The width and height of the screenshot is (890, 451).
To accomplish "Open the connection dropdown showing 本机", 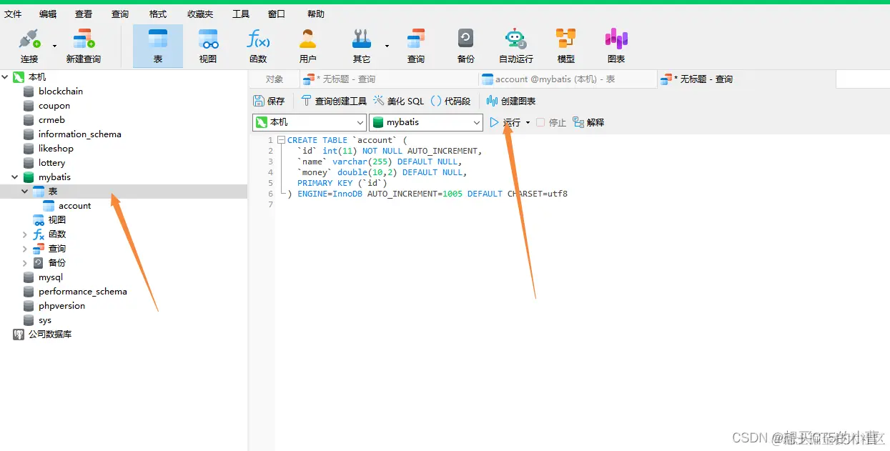I will click(310, 122).
